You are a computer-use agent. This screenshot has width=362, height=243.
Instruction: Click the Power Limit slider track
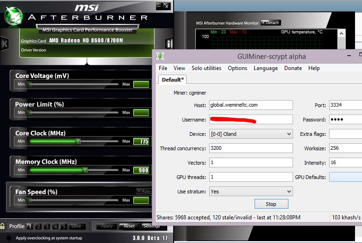coord(74,113)
